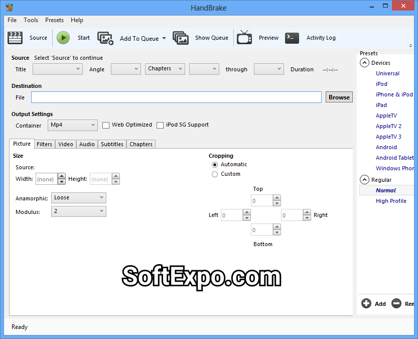Image resolution: width=418 pixels, height=339 pixels.
Task: Enable iPod 5G Support
Action: 160,125
